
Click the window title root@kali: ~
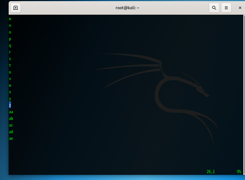tap(127, 8)
